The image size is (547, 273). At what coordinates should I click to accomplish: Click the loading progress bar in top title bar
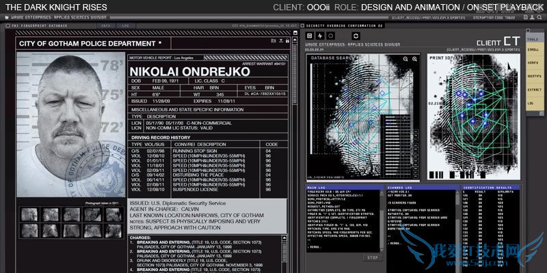(249, 17)
